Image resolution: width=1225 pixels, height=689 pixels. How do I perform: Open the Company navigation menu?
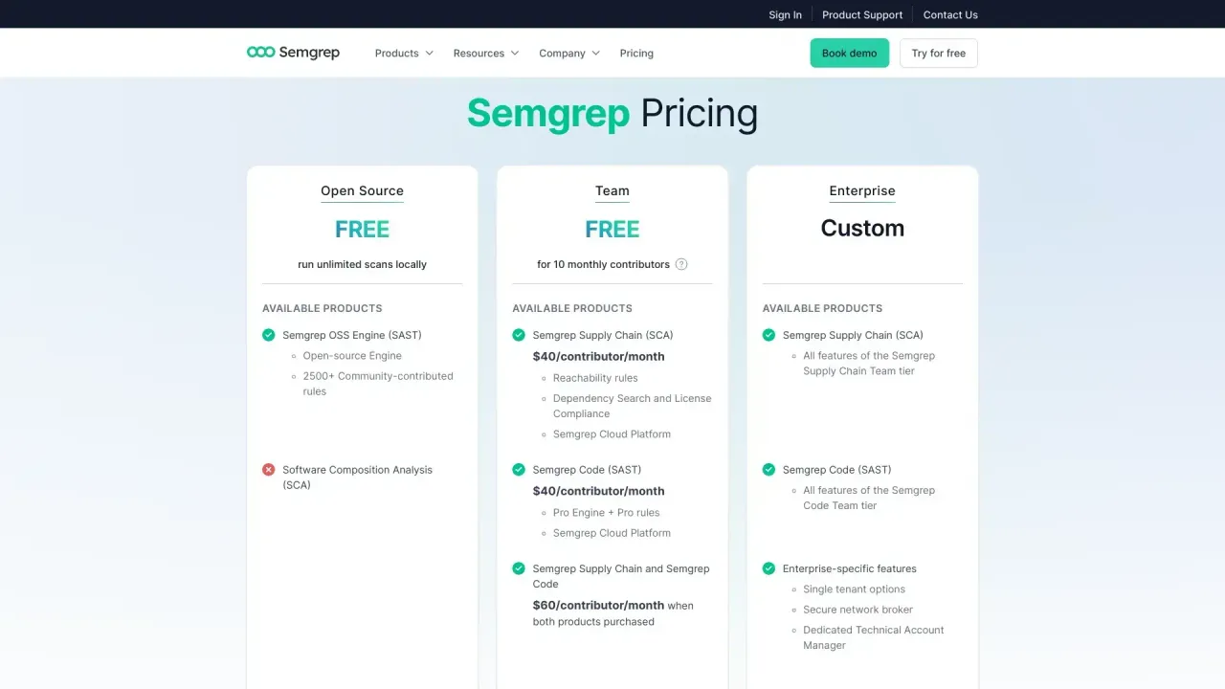click(x=569, y=54)
